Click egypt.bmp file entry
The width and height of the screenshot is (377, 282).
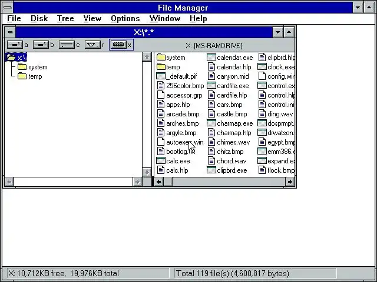[276, 142]
